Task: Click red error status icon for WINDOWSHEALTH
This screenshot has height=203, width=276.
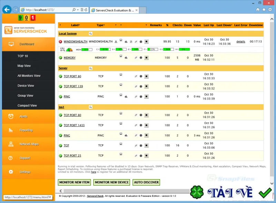Action: click(x=60, y=41)
